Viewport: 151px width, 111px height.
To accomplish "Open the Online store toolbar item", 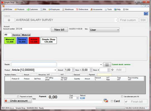I will click(82, 9).
